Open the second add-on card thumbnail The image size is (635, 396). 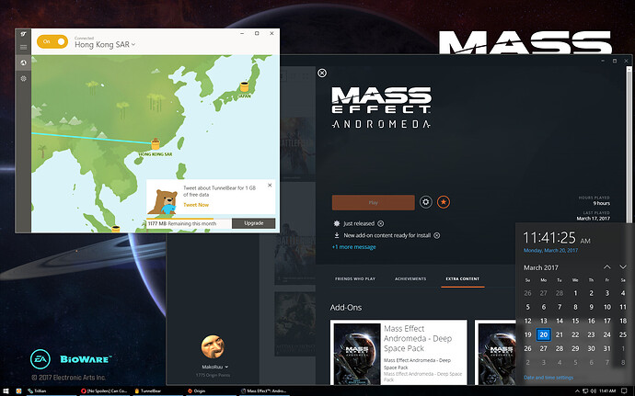pyautogui.click(x=497, y=353)
